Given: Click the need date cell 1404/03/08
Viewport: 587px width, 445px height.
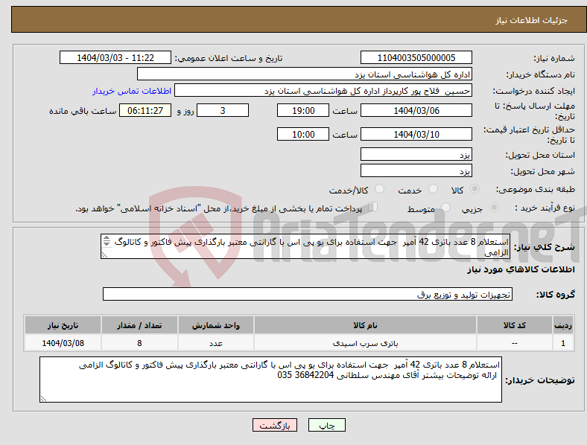Looking at the screenshot, I should [63, 343].
